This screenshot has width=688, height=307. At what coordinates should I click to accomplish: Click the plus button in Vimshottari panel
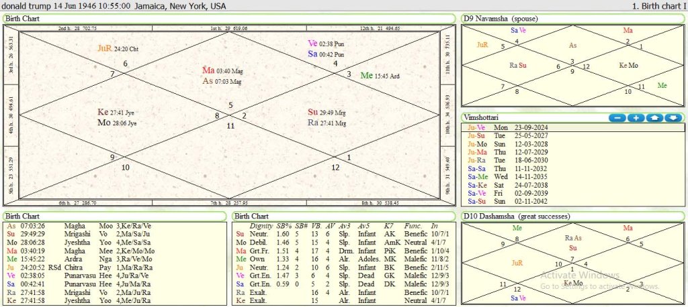(x=636, y=118)
